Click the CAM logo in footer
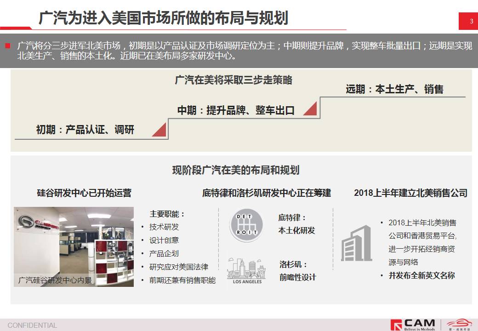 (x=413, y=325)
